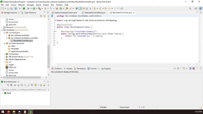Image resolution: width=203 pixels, height=114 pixels.
Task: Click the green Boot Dashboard toolbar icon
Action: (x=24, y=9)
